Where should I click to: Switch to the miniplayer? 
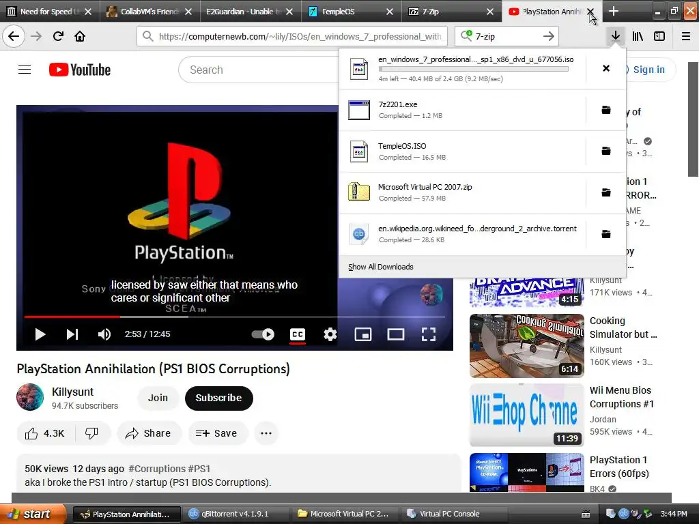click(363, 334)
